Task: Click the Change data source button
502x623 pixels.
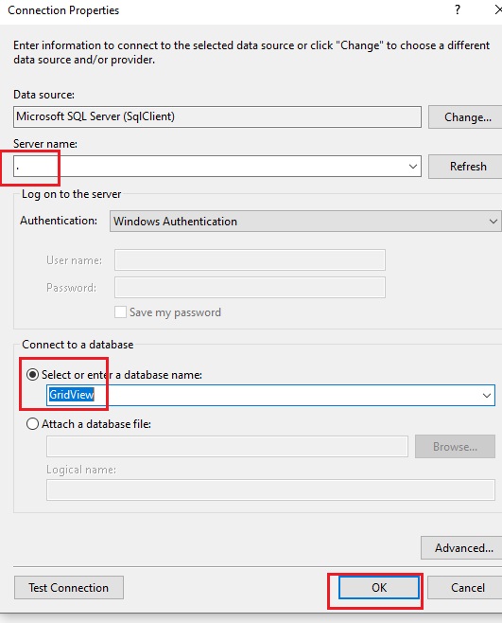Action: (466, 117)
